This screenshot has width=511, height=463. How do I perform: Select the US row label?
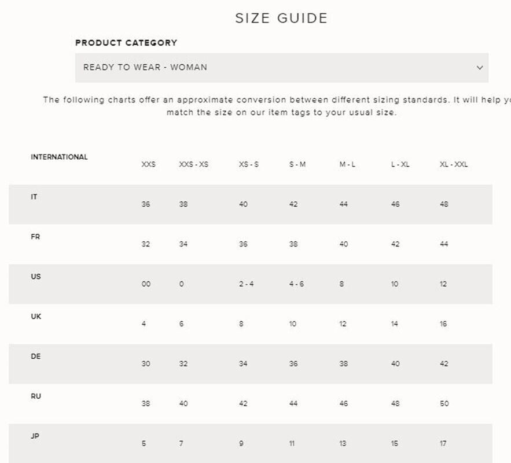click(x=36, y=277)
